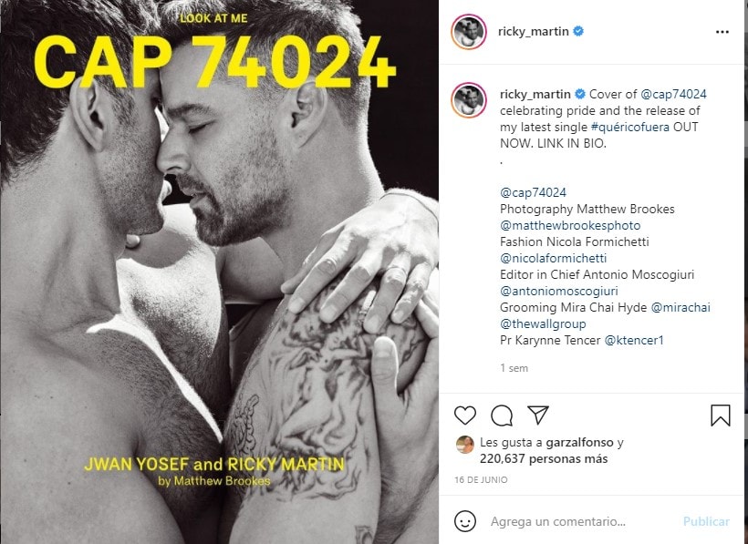This screenshot has width=748, height=544.
Task: Open @antoniomoscogiuri mention link
Action: point(559,291)
